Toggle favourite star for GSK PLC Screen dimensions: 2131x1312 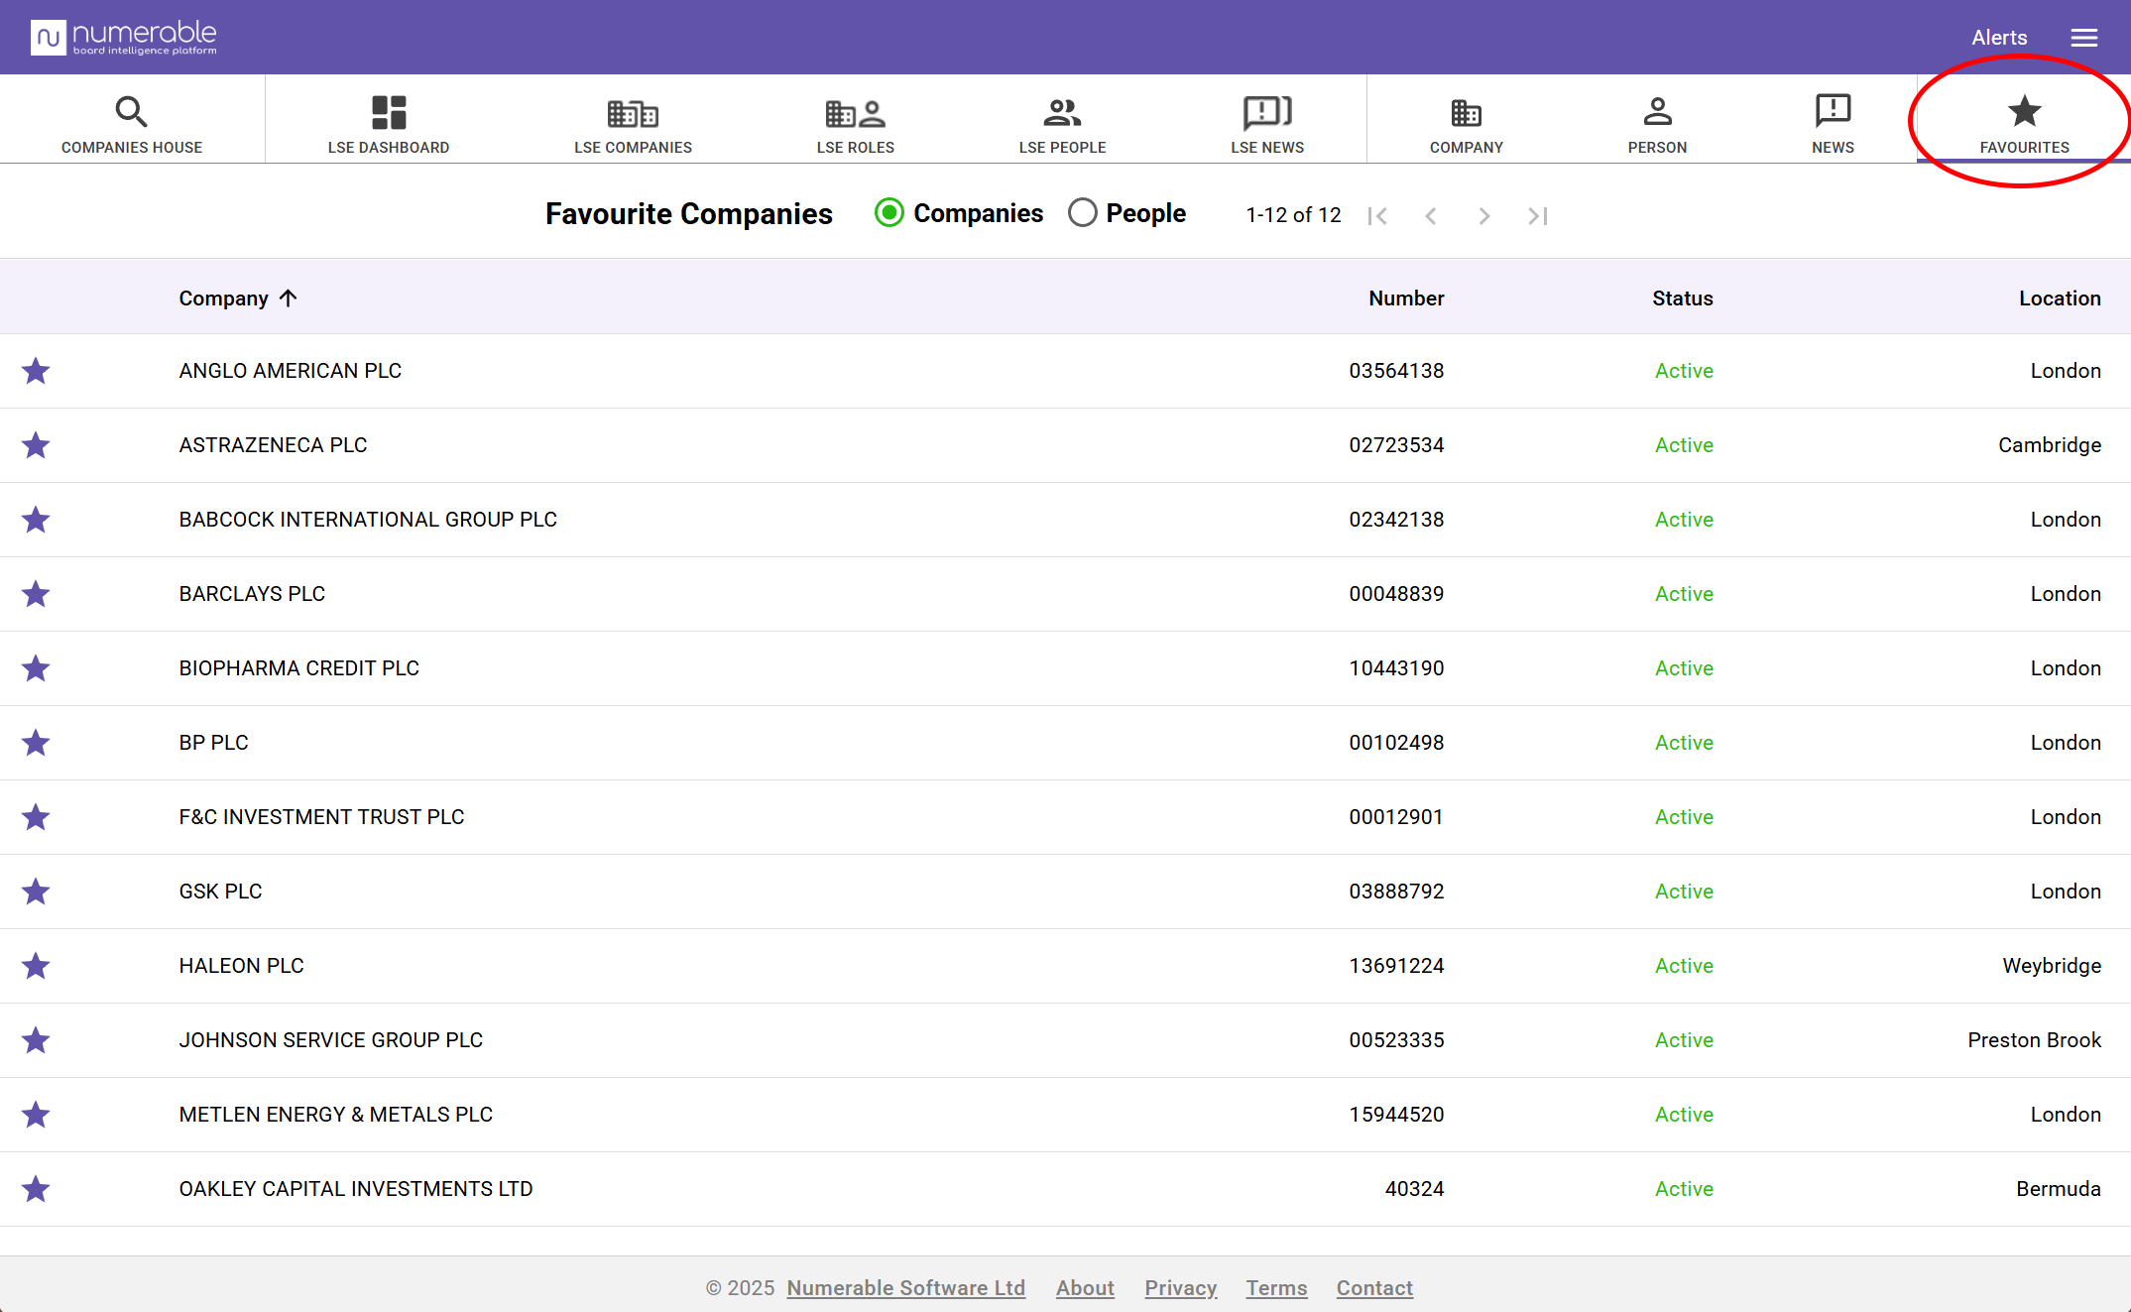click(x=36, y=892)
